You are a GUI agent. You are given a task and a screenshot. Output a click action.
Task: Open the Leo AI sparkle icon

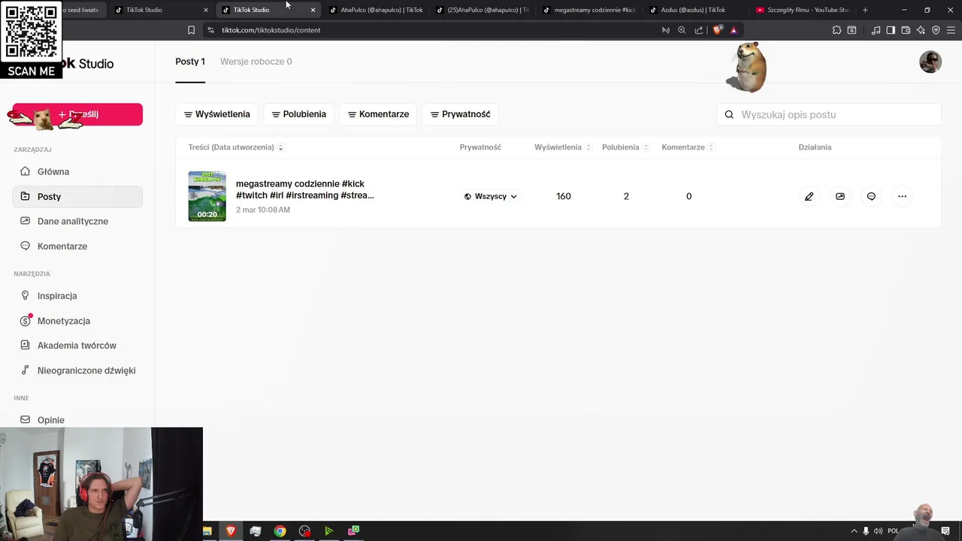coord(921,30)
